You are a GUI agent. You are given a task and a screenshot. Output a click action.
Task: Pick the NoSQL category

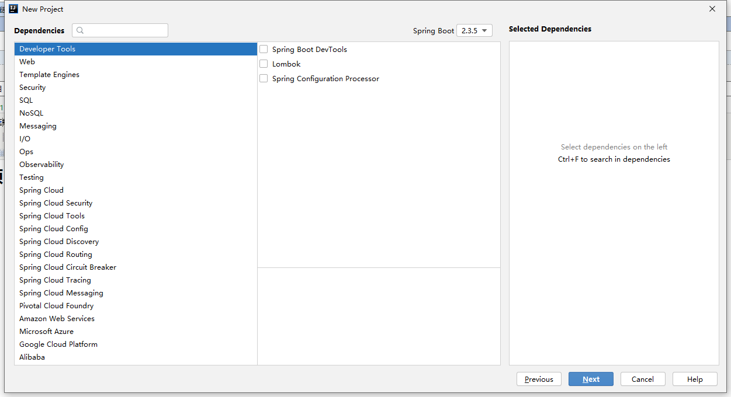click(136, 113)
